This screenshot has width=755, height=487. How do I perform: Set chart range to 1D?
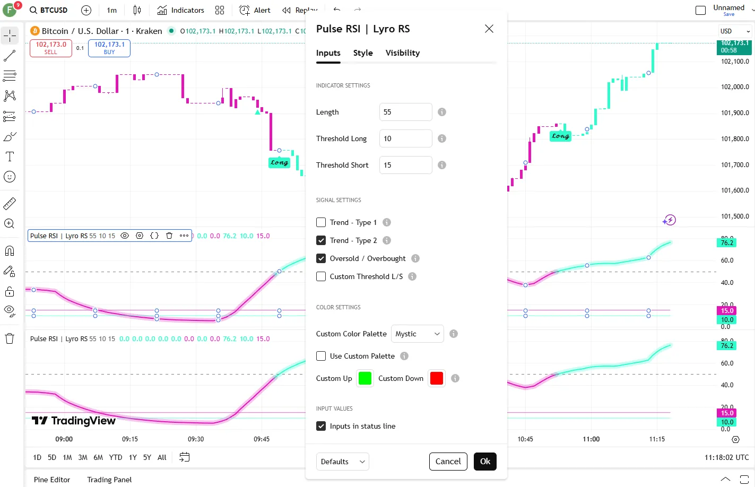(x=37, y=457)
